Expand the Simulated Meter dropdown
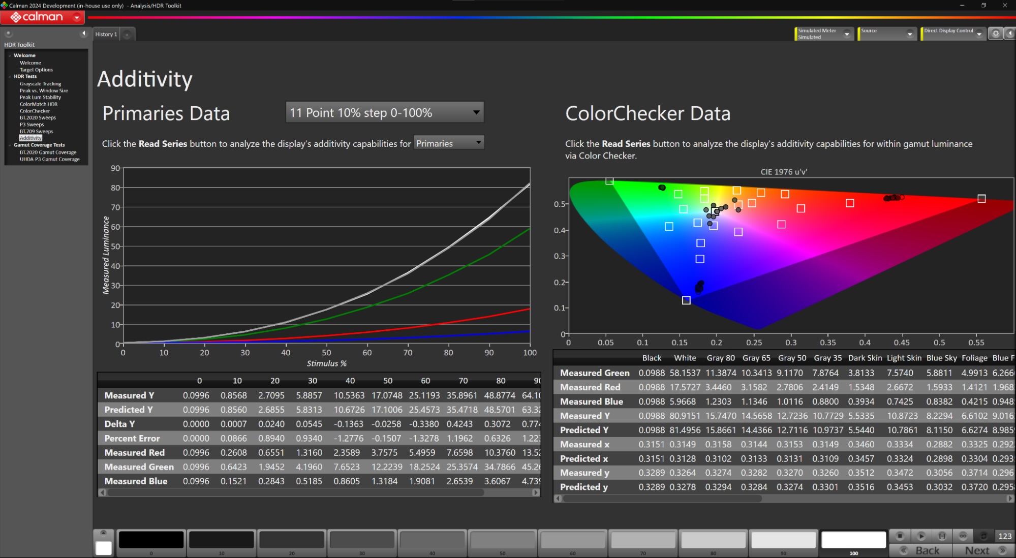 847,34
